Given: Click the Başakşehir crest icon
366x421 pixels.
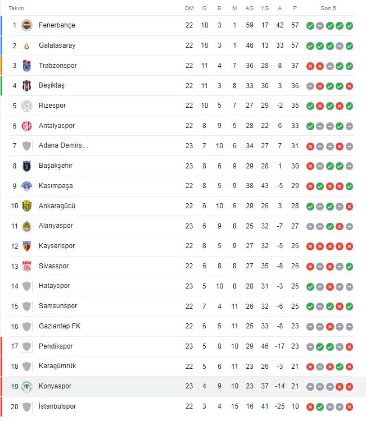Looking at the screenshot, I should (26, 166).
